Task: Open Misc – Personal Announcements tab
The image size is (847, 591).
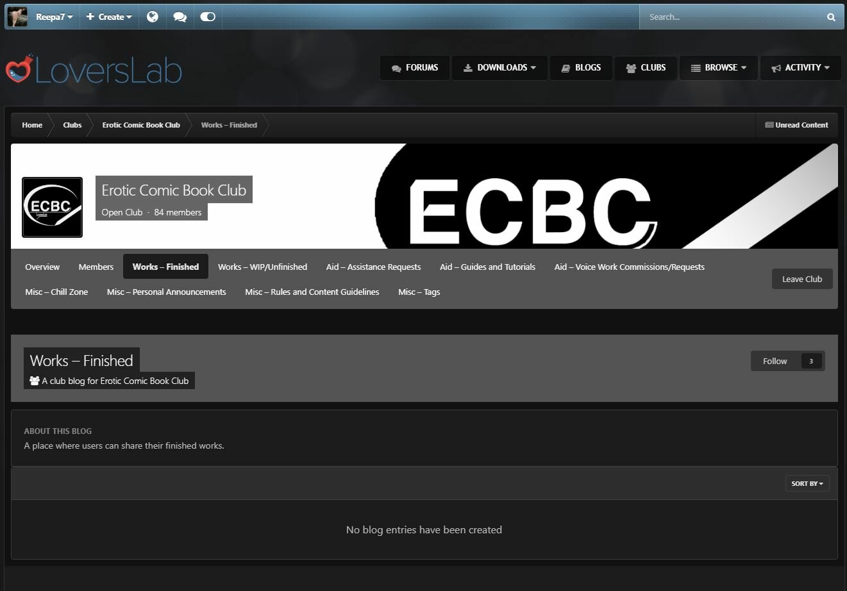Action: [x=167, y=292]
